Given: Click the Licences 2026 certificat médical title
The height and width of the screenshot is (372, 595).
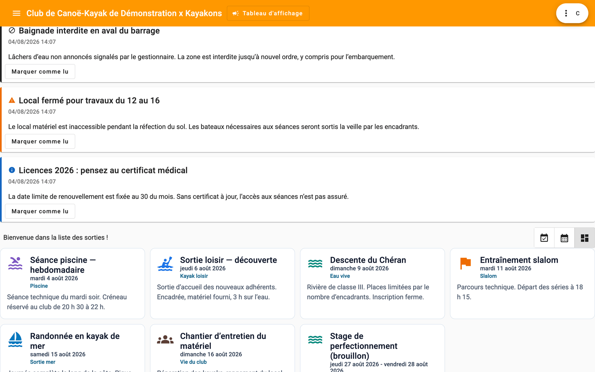Looking at the screenshot, I should 103,170.
